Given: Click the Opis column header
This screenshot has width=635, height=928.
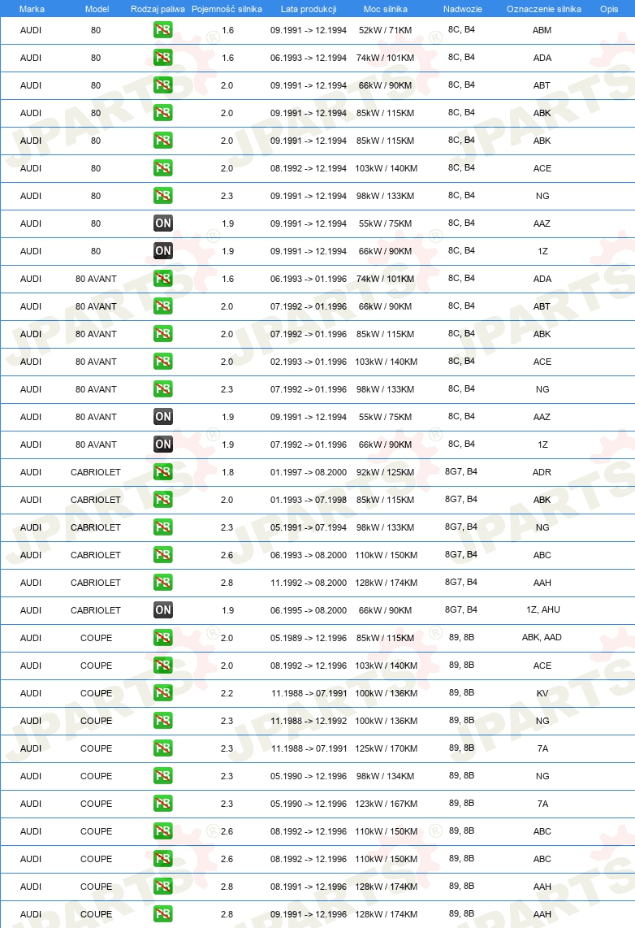Looking at the screenshot, I should tap(609, 9).
